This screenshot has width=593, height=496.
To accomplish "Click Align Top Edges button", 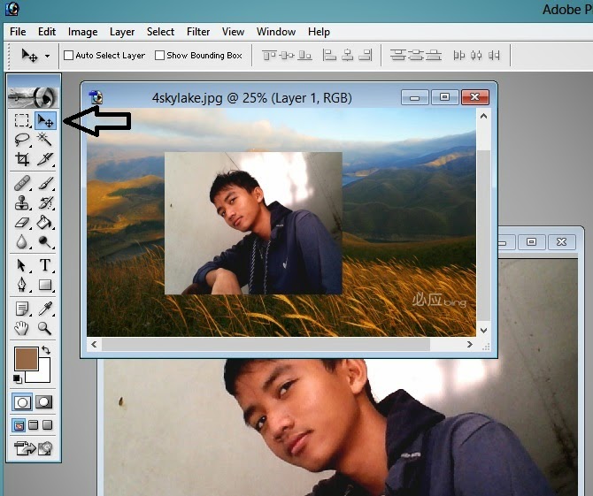I will 269,56.
